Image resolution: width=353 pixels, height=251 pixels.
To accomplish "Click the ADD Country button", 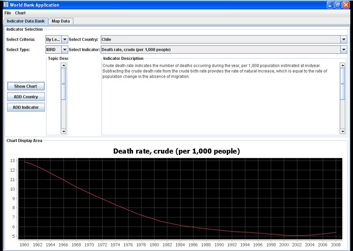I will (26, 97).
